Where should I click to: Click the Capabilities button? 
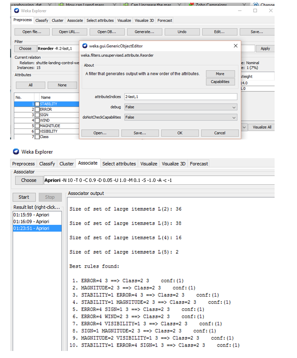220,82
